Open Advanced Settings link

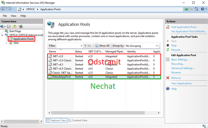click(x=183, y=68)
